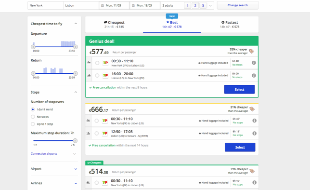310x190 pixels.
Task: Open passenger count dropdown arrow
Action: [x=210, y=6]
